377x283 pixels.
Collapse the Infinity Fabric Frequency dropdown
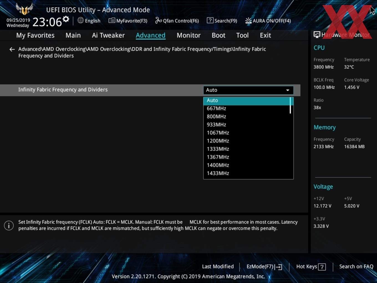click(248, 90)
